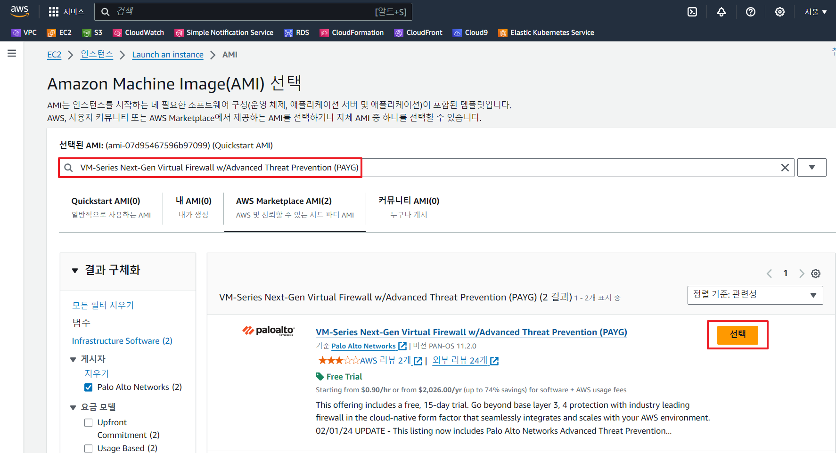Open the Seoul region dropdown
This screenshot has height=453, width=836.
click(x=816, y=12)
